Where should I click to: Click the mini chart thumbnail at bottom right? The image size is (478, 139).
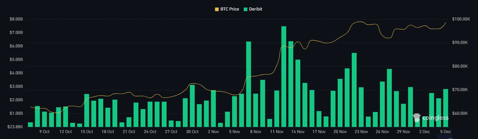pyautogui.click(x=445, y=137)
